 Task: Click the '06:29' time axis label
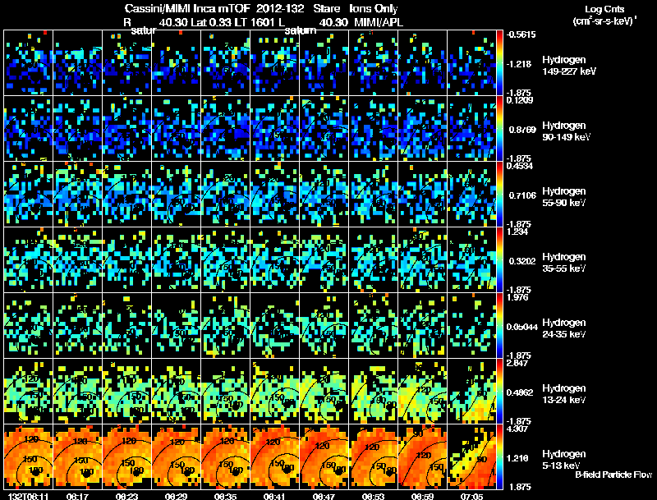(x=176, y=497)
